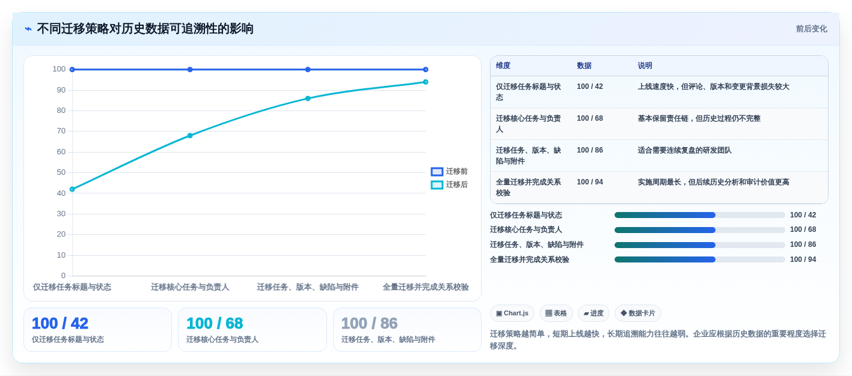
Task: Click the 说明 column header
Action: click(645, 66)
